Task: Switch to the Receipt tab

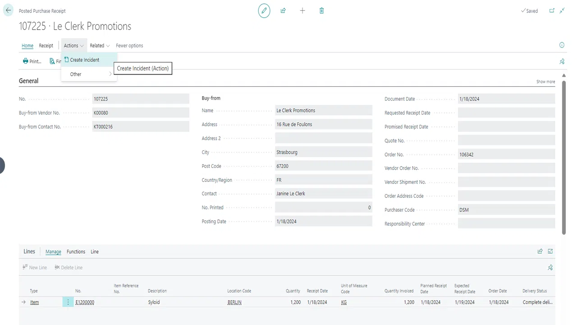Action: point(46,46)
